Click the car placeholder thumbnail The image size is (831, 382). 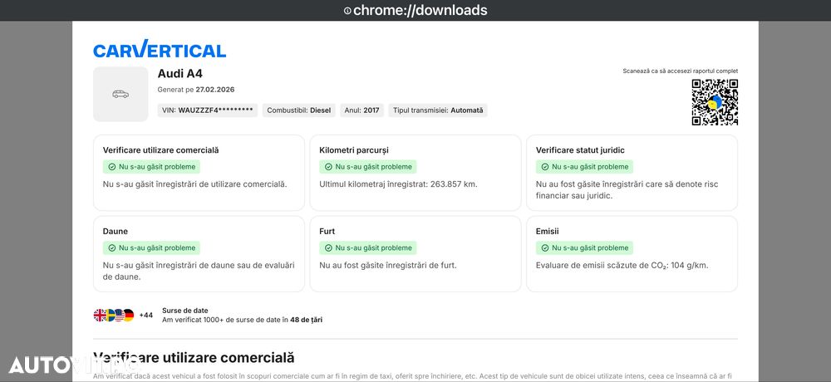(120, 94)
